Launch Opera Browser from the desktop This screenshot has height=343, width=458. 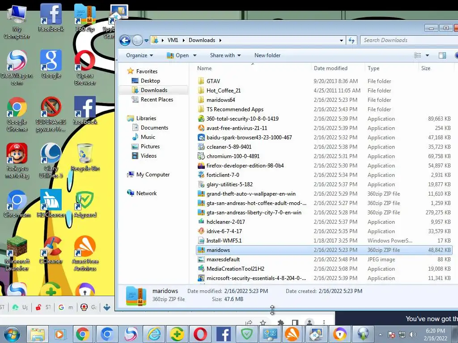[85, 68]
